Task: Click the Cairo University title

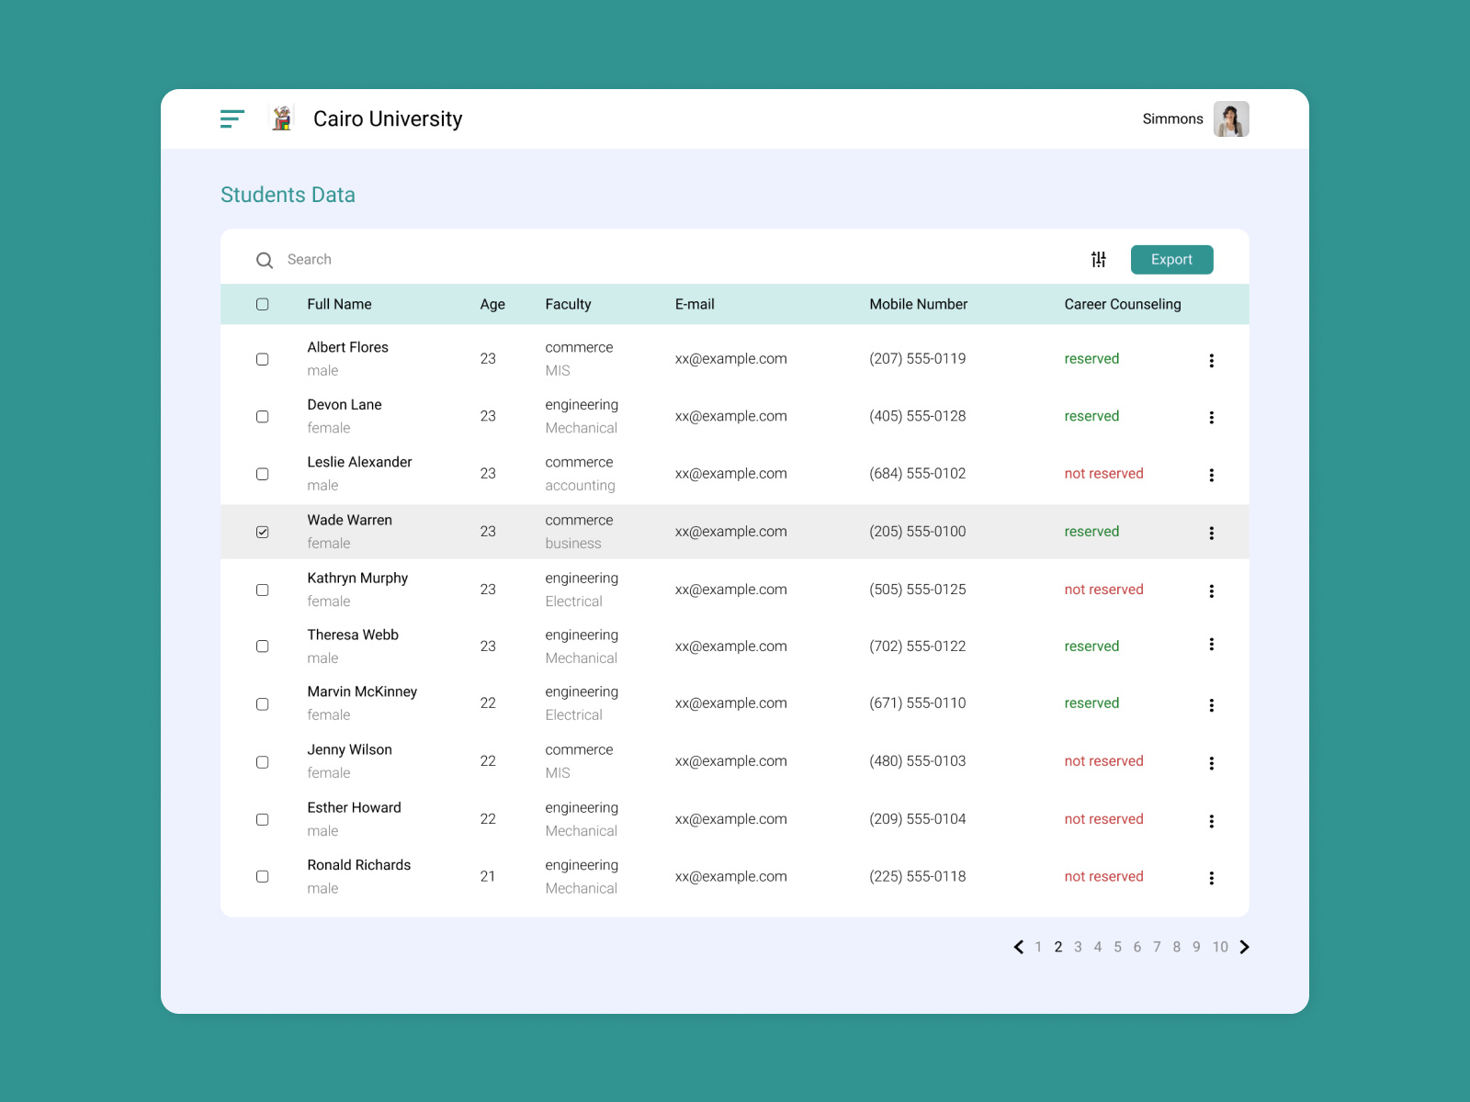Action: click(x=388, y=119)
